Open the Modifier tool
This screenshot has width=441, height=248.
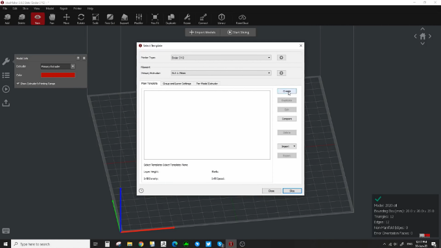[x=139, y=19]
